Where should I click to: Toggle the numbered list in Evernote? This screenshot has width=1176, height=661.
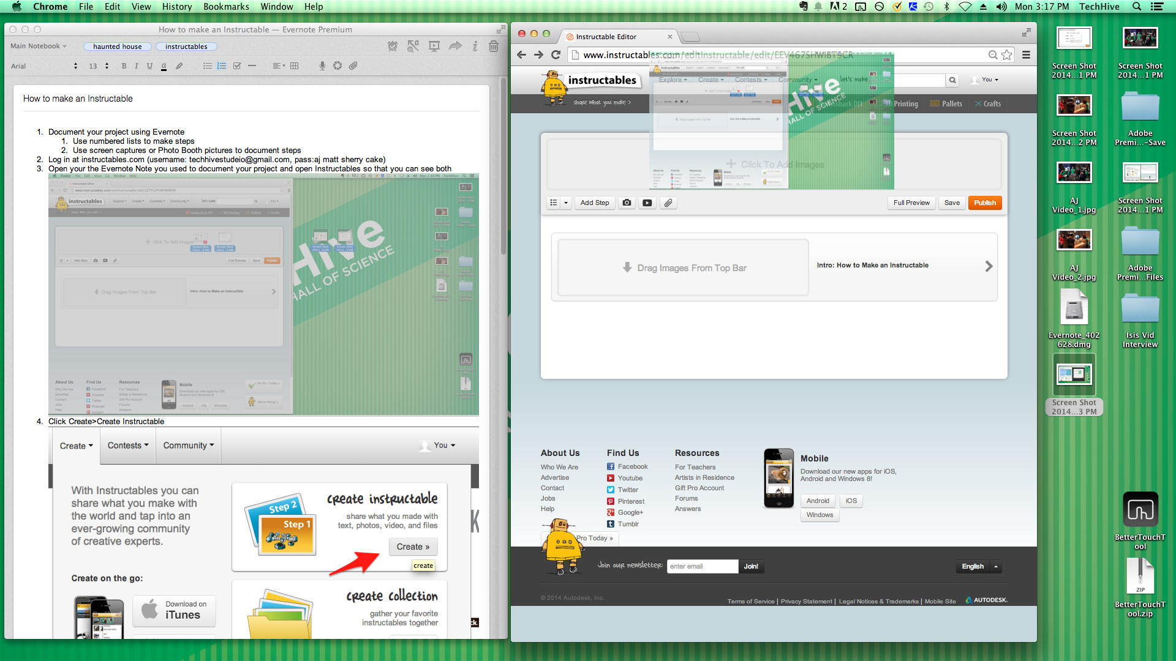(222, 65)
